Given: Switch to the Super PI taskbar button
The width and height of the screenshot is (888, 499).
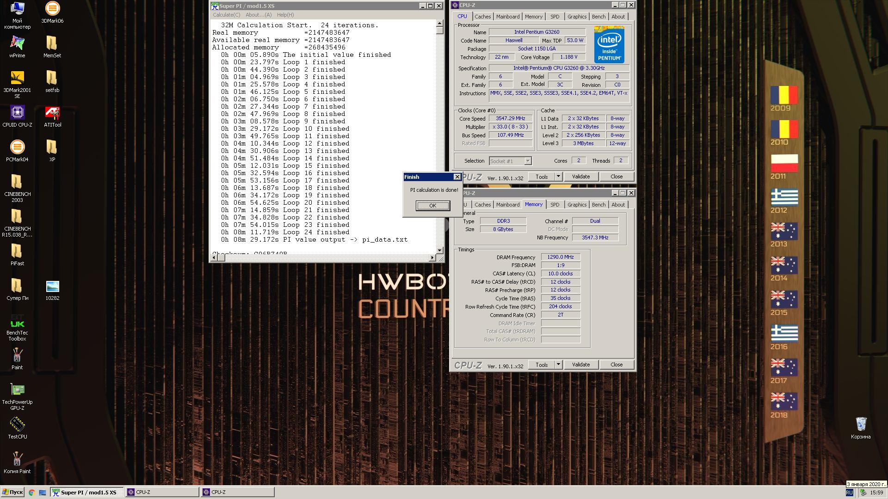Looking at the screenshot, I should pos(86,492).
